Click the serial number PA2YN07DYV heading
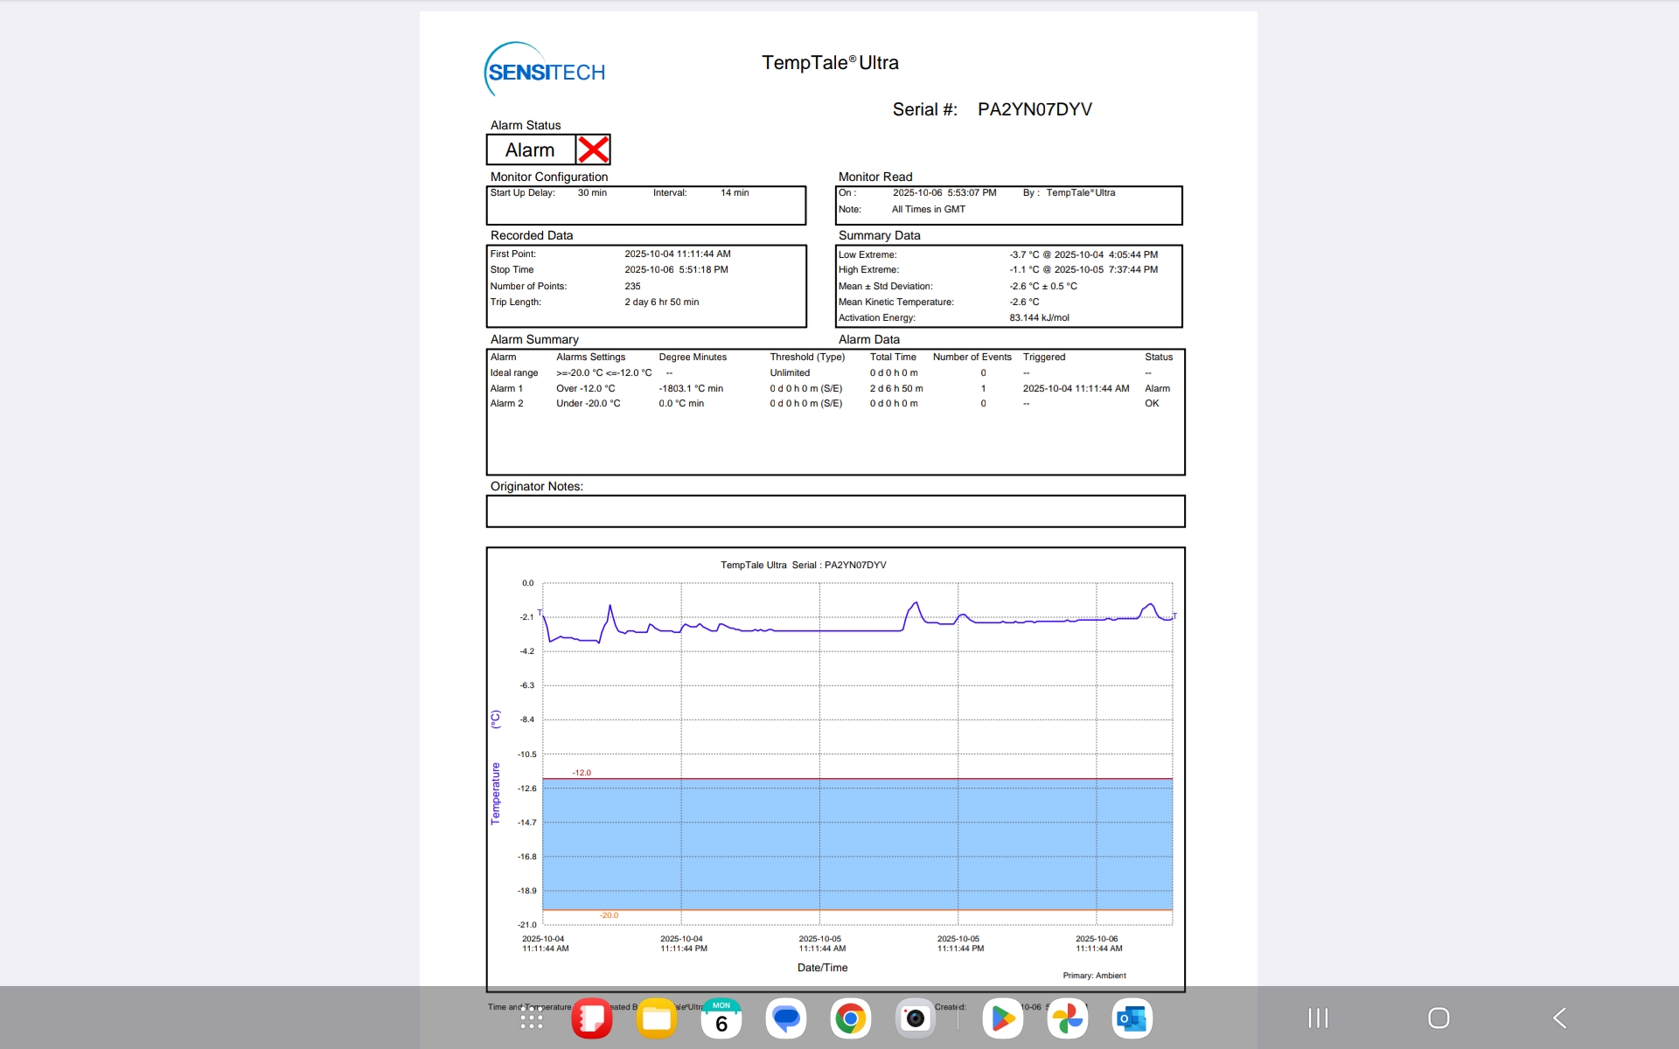Image resolution: width=1679 pixels, height=1049 pixels. pos(1035,109)
